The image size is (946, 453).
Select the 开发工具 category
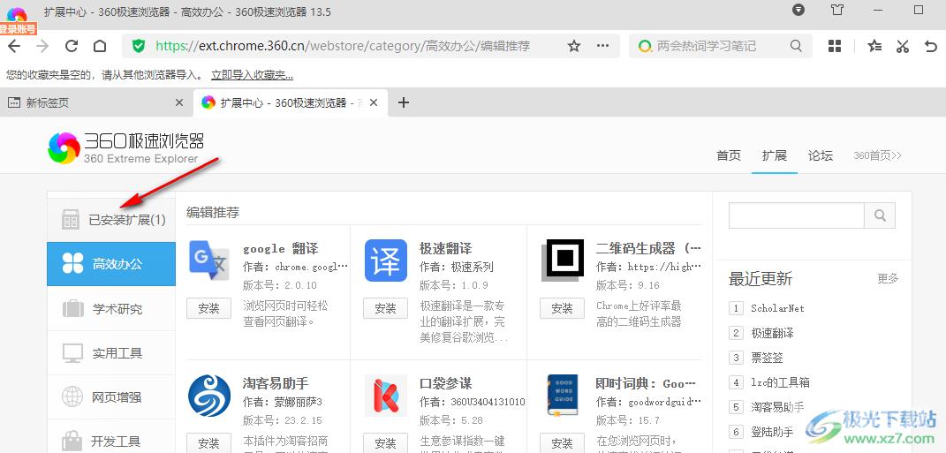pos(111,442)
